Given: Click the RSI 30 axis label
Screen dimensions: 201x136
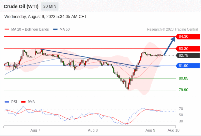Looking at the screenshot, I should coord(181,121).
